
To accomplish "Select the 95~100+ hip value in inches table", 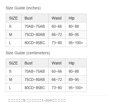I will point(76,43).
